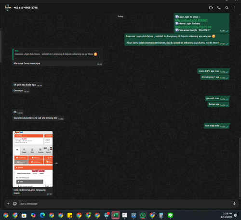The height and width of the screenshot is (220, 241).
Task: Focus the 'Type a message' input field
Action: coord(124,204)
